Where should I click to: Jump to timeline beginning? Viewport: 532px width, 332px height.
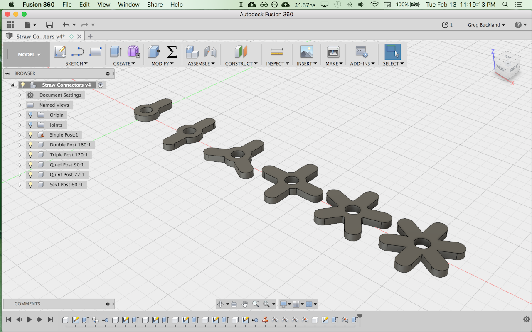pos(8,320)
